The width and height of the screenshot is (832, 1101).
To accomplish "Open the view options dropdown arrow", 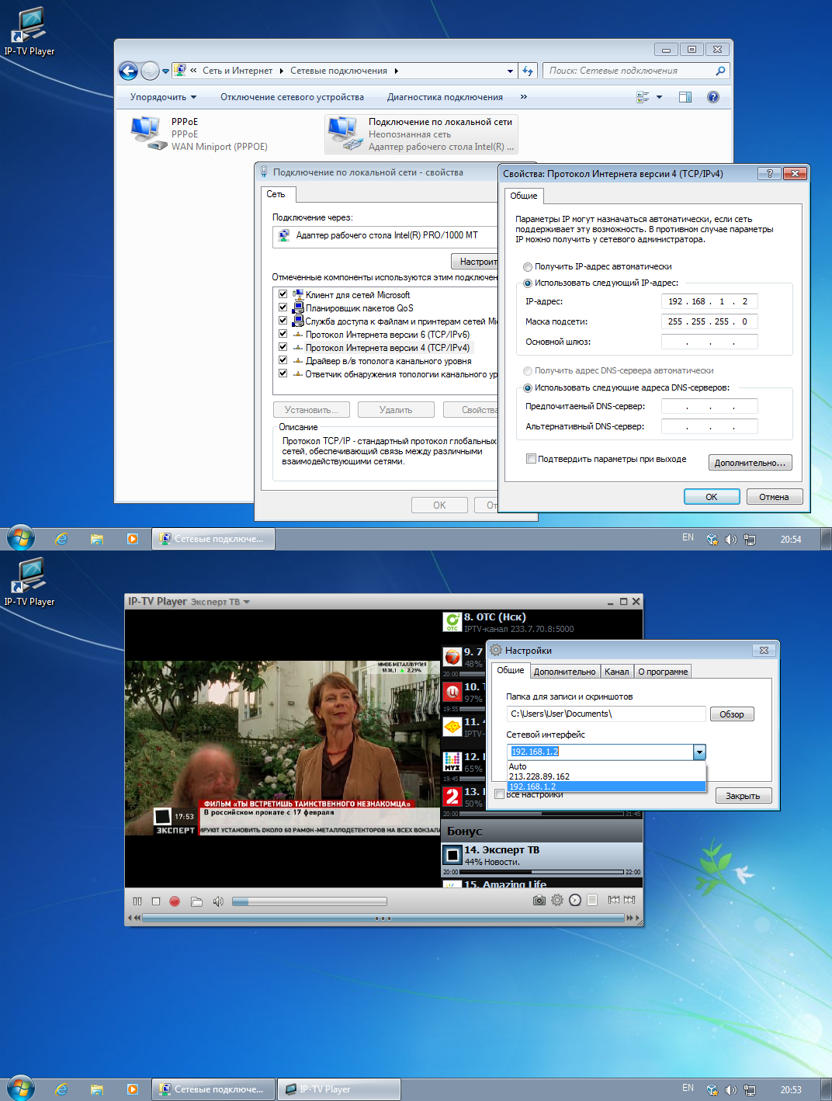I will pyautogui.click(x=660, y=97).
